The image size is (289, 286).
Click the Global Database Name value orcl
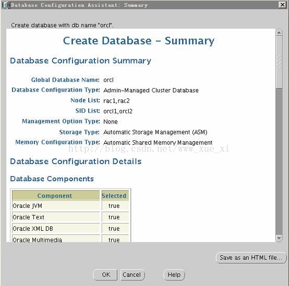coord(109,80)
